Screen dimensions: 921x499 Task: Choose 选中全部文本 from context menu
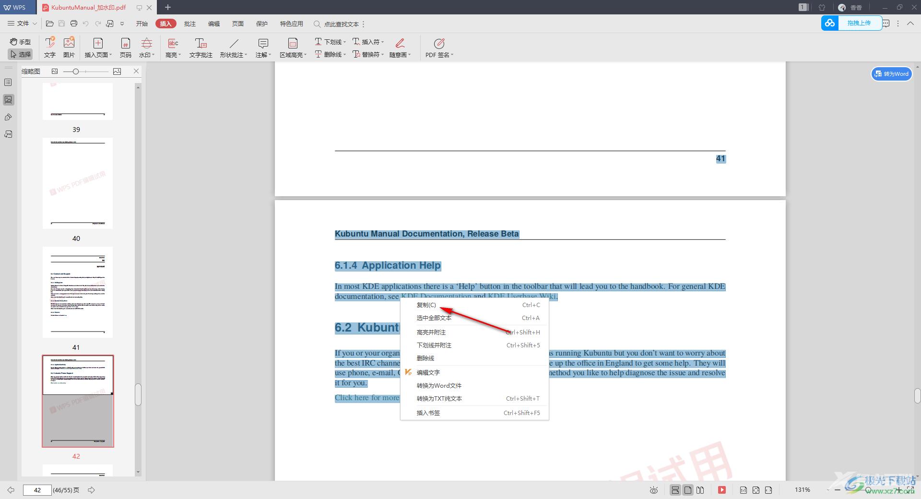click(474, 318)
